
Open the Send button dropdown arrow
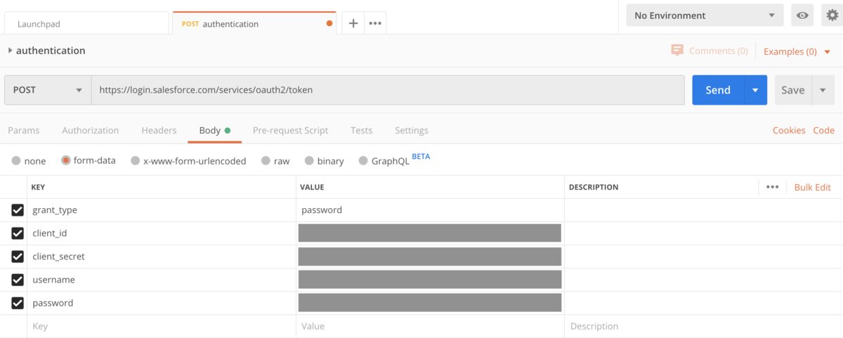point(755,90)
